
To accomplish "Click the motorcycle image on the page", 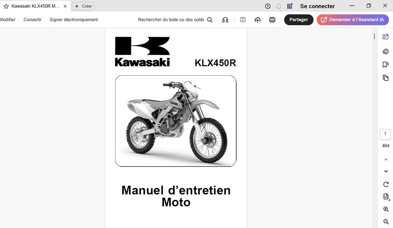I will point(176,121).
